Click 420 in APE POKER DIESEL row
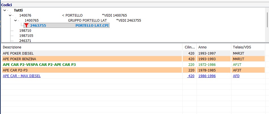This screenshot has height=114, width=269. click(x=191, y=53)
